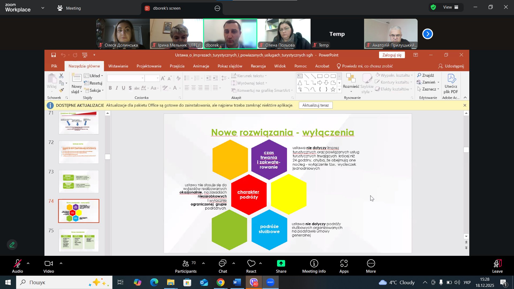Show next participants with blue arrow
Image resolution: width=514 pixels, height=289 pixels.
pyautogui.click(x=428, y=34)
